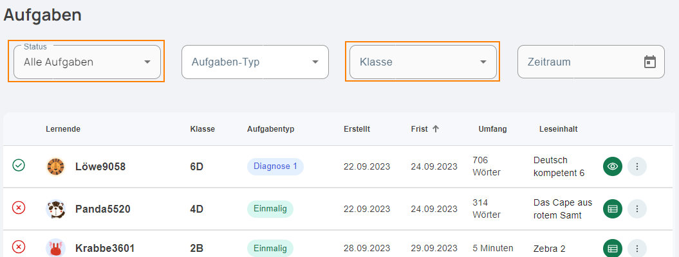Image resolution: width=679 pixels, height=257 pixels.
Task: Open the eye view icon for Löwe9058
Action: [612, 166]
